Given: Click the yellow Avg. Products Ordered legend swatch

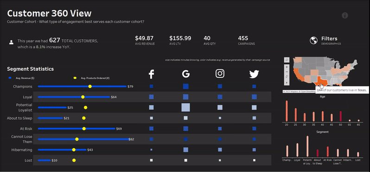Looking at the screenshot, I should point(75,78).
